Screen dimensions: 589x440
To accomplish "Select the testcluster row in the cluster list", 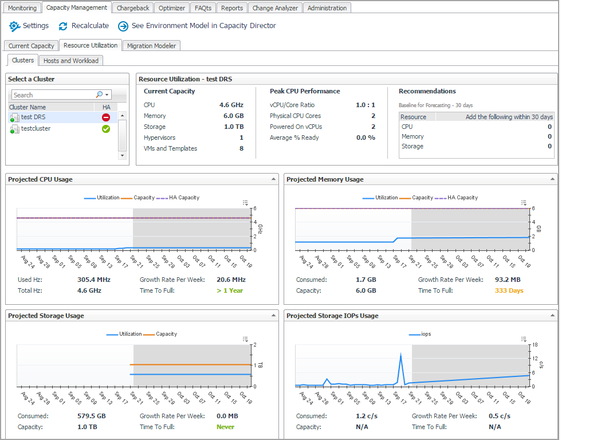I will 36,129.
